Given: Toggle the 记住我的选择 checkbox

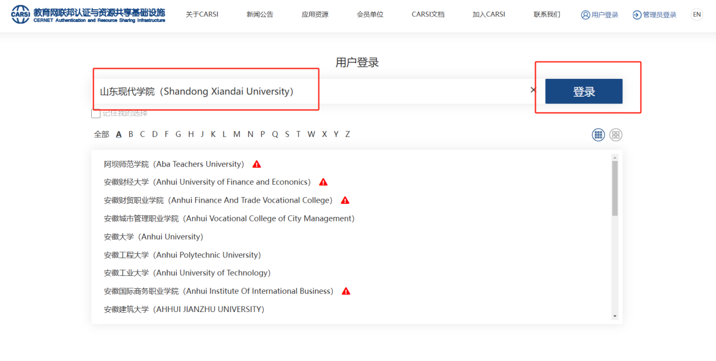Looking at the screenshot, I should pos(95,113).
